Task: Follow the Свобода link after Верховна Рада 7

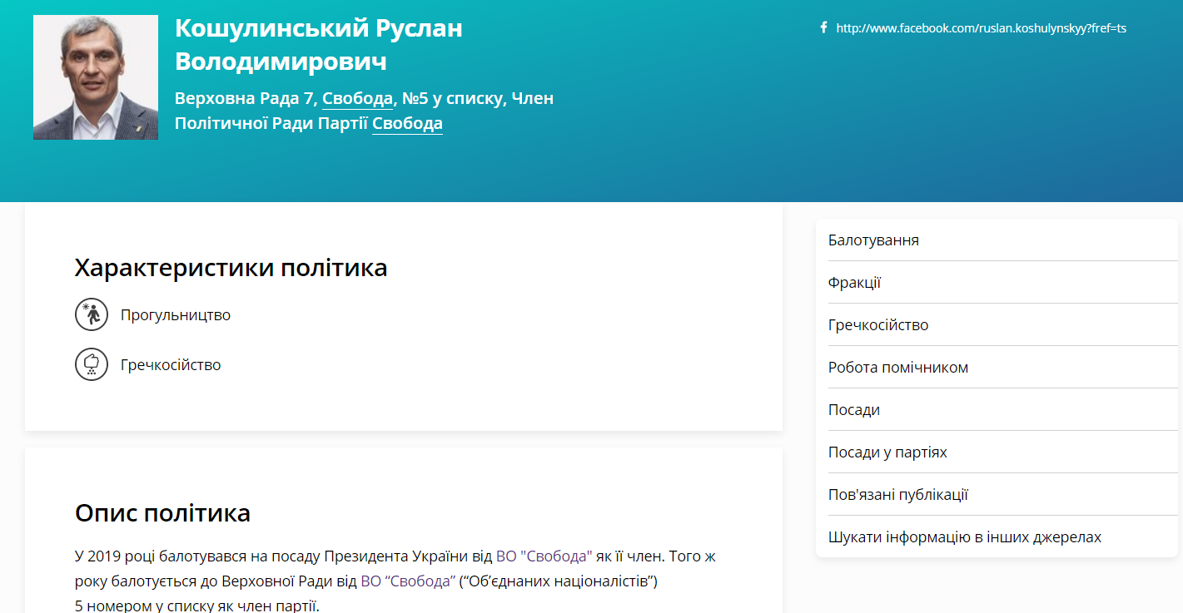Action: 357,99
